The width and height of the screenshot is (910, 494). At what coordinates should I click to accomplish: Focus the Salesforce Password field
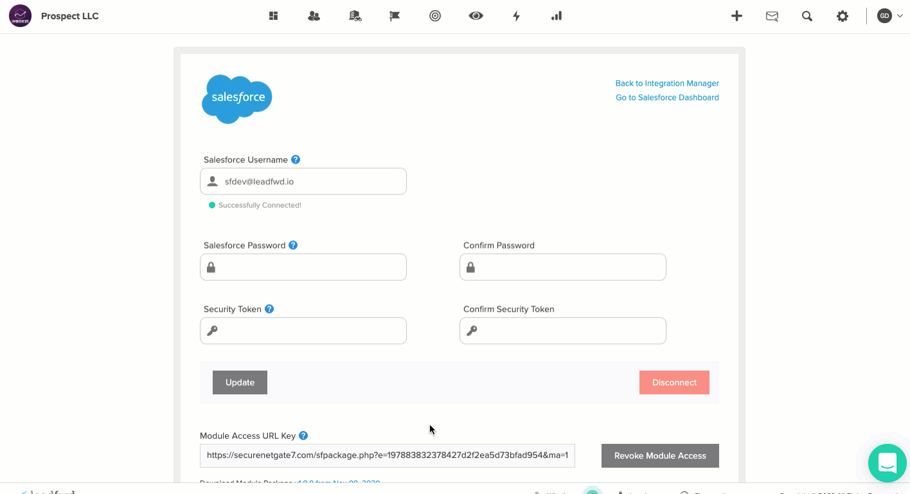point(303,267)
